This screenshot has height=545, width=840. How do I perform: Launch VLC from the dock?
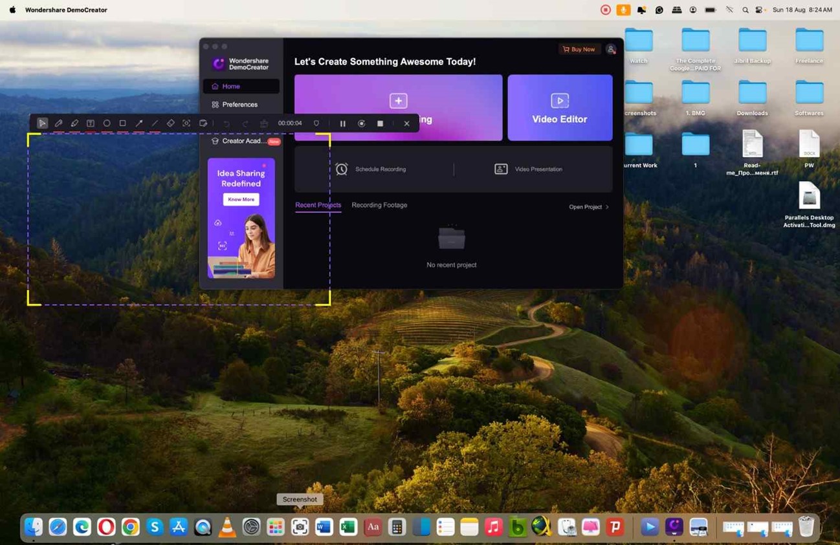[x=227, y=527]
